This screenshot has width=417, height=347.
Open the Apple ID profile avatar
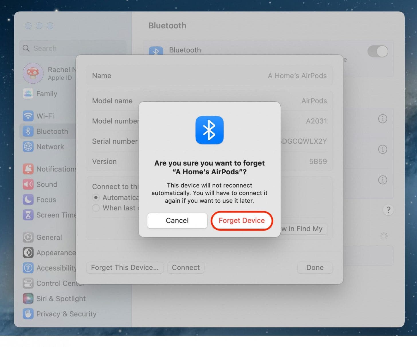pyautogui.click(x=33, y=73)
